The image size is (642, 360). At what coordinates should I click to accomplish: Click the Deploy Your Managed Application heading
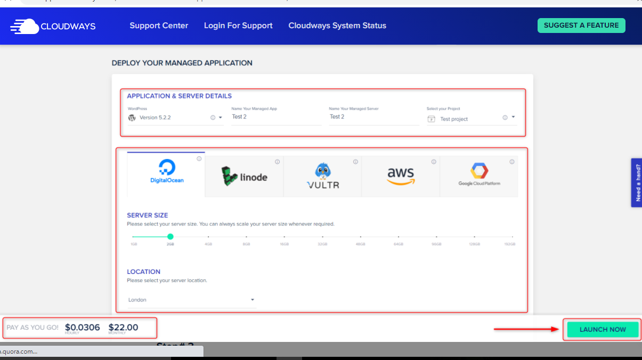pyautogui.click(x=182, y=63)
